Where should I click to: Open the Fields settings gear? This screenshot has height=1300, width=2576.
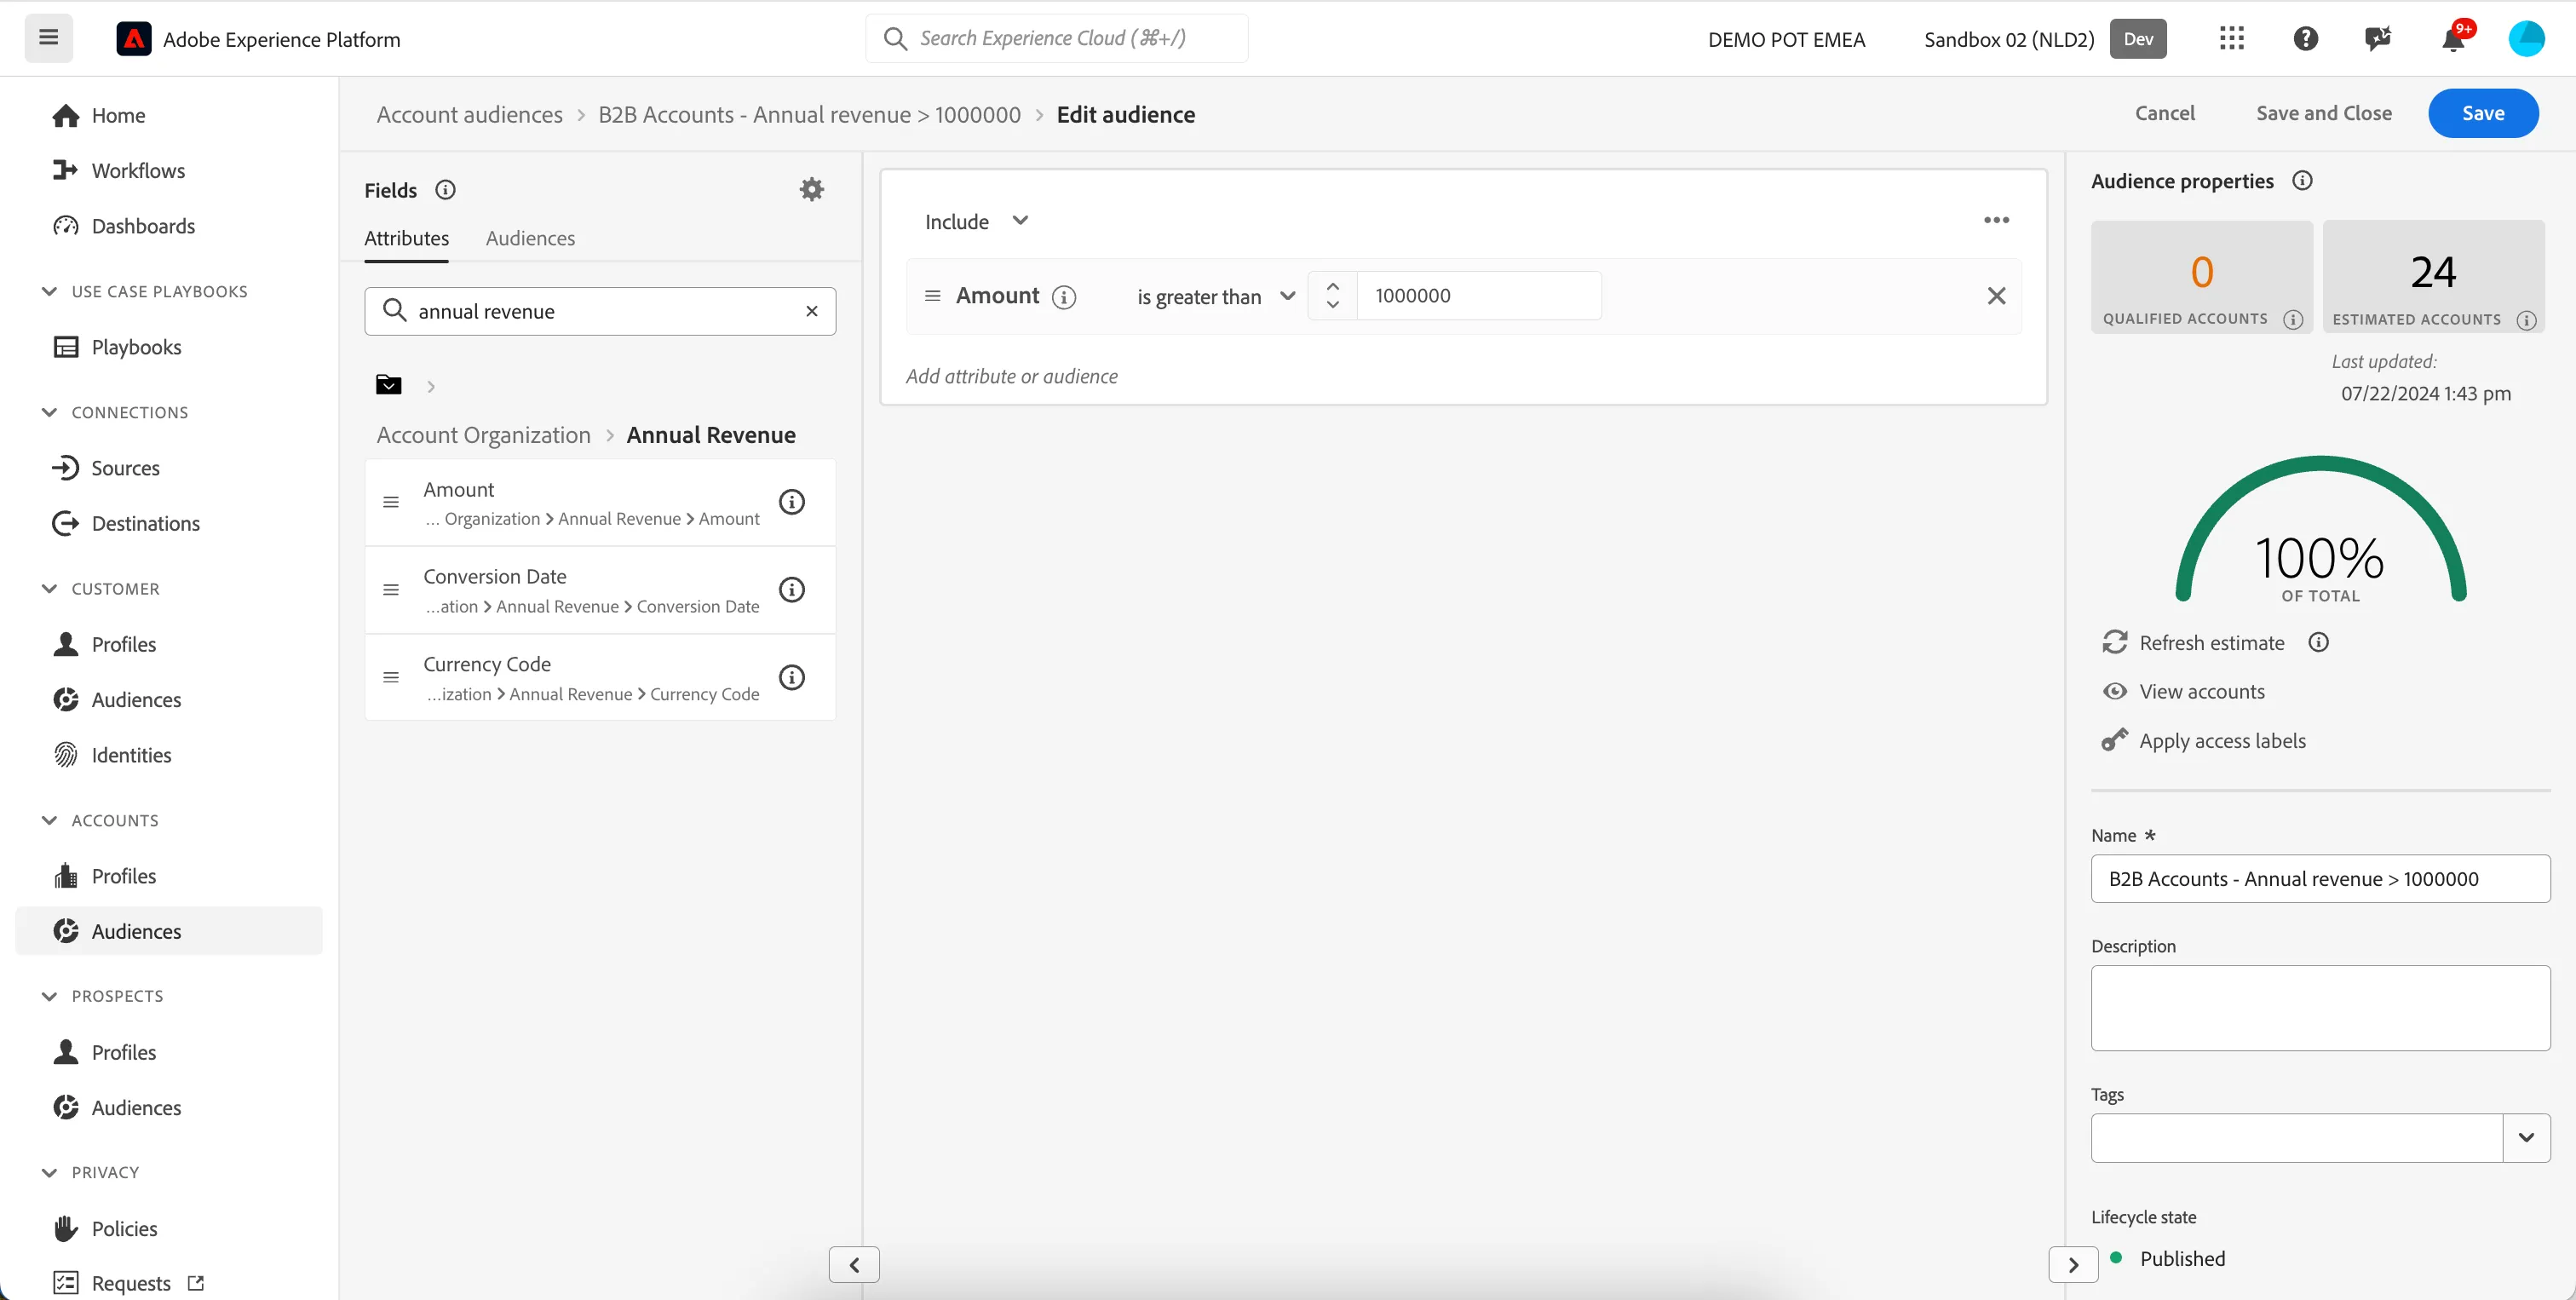tap(812, 189)
